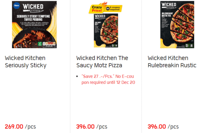Viewport: 210px width, 133px height.
Task: Click the /pcs unit label under Seriously Sticky
Action: tap(30, 127)
